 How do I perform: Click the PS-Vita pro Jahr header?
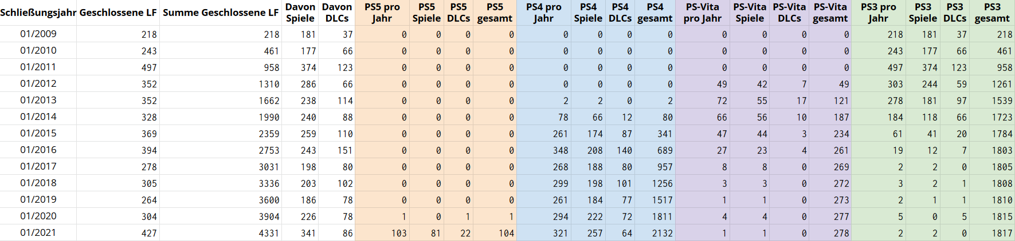coord(703,13)
